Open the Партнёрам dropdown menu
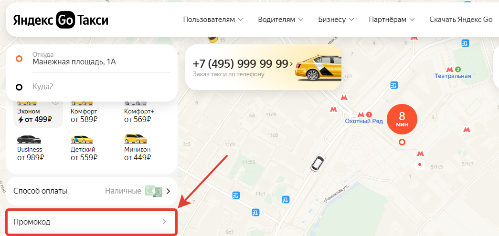The width and height of the screenshot is (499, 236). pyautogui.click(x=392, y=20)
